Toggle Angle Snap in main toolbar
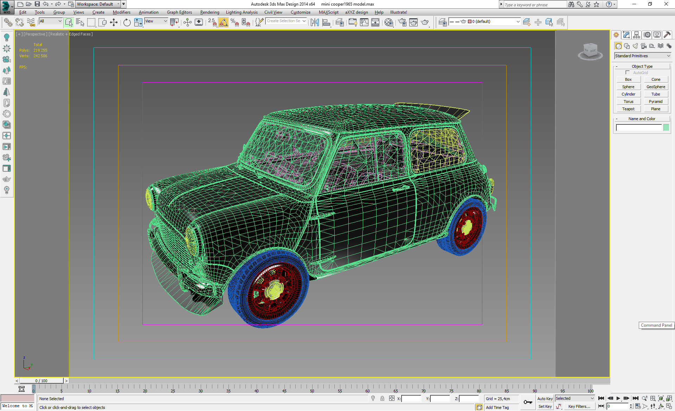 224,22
